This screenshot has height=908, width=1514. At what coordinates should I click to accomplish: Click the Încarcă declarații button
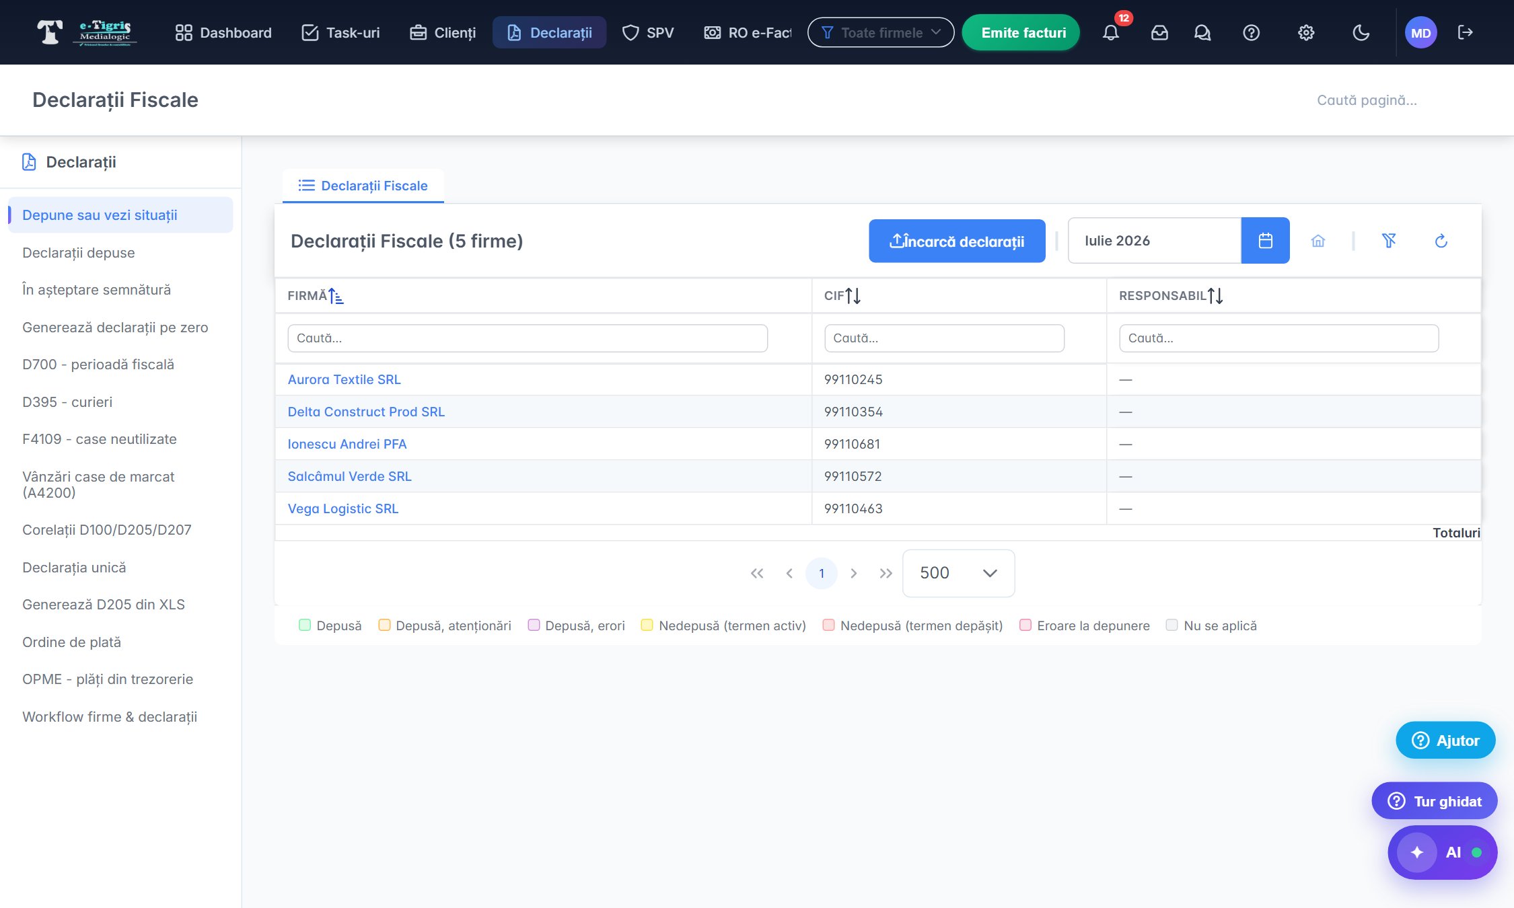(957, 241)
